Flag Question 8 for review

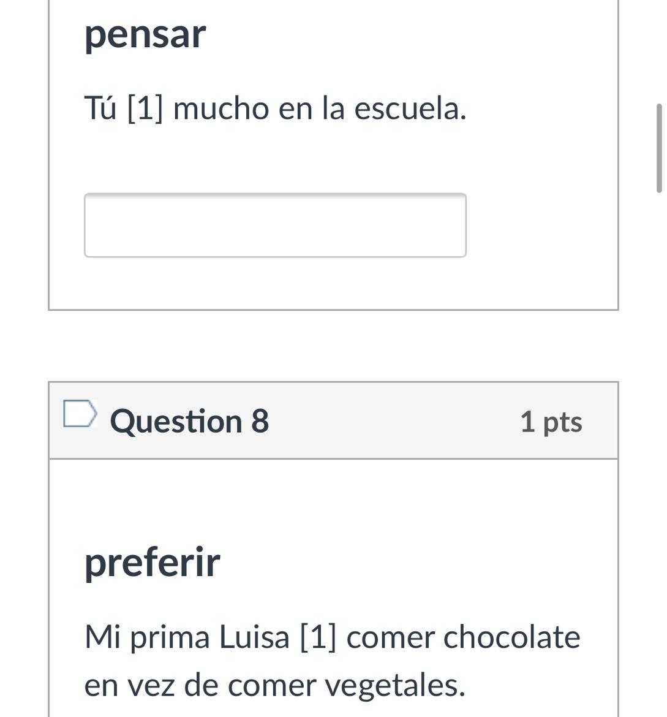tap(80, 414)
